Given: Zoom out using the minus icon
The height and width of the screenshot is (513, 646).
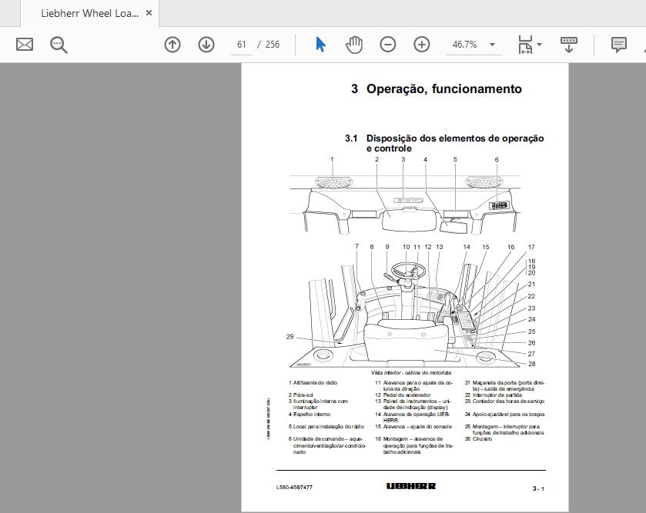Looking at the screenshot, I should coord(387,44).
